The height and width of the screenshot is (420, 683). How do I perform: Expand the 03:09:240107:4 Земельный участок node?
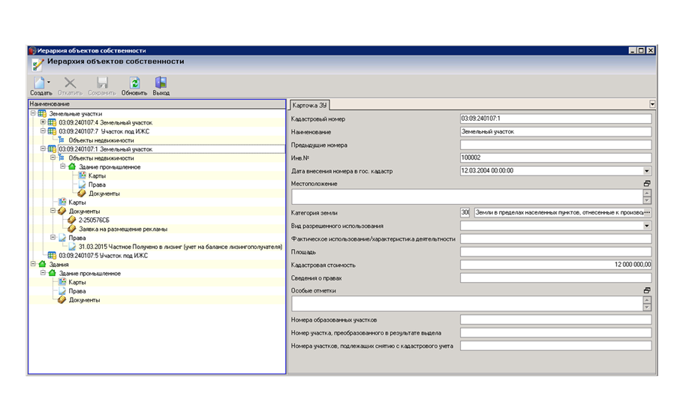point(43,122)
